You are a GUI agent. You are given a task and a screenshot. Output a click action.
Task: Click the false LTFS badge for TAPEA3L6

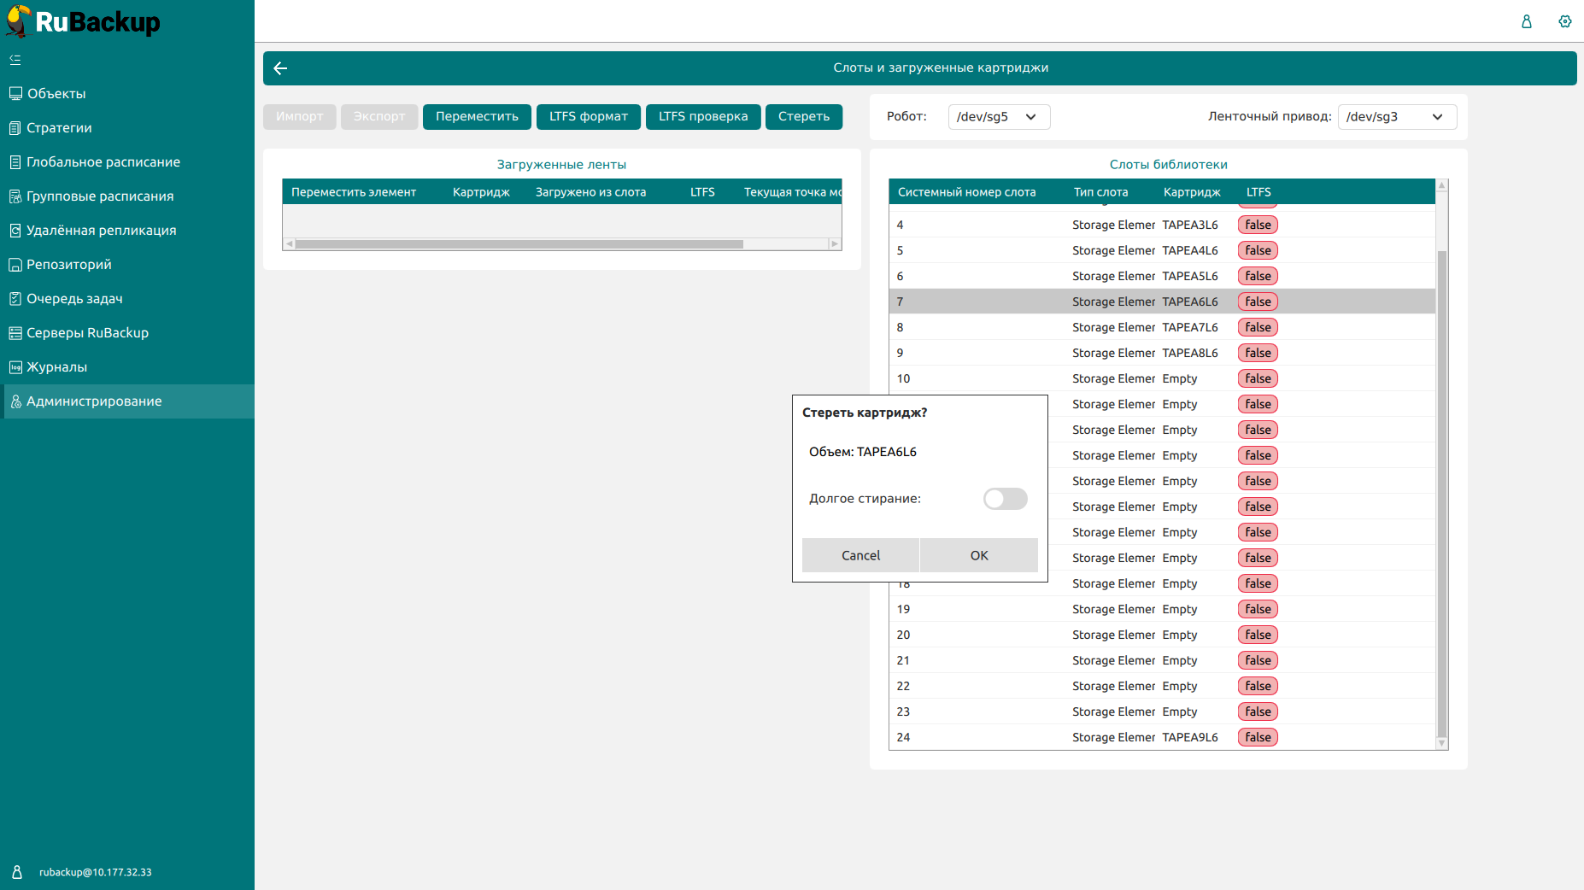click(1258, 225)
